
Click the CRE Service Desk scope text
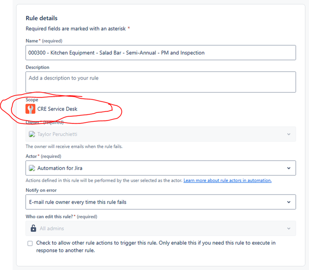click(57, 109)
